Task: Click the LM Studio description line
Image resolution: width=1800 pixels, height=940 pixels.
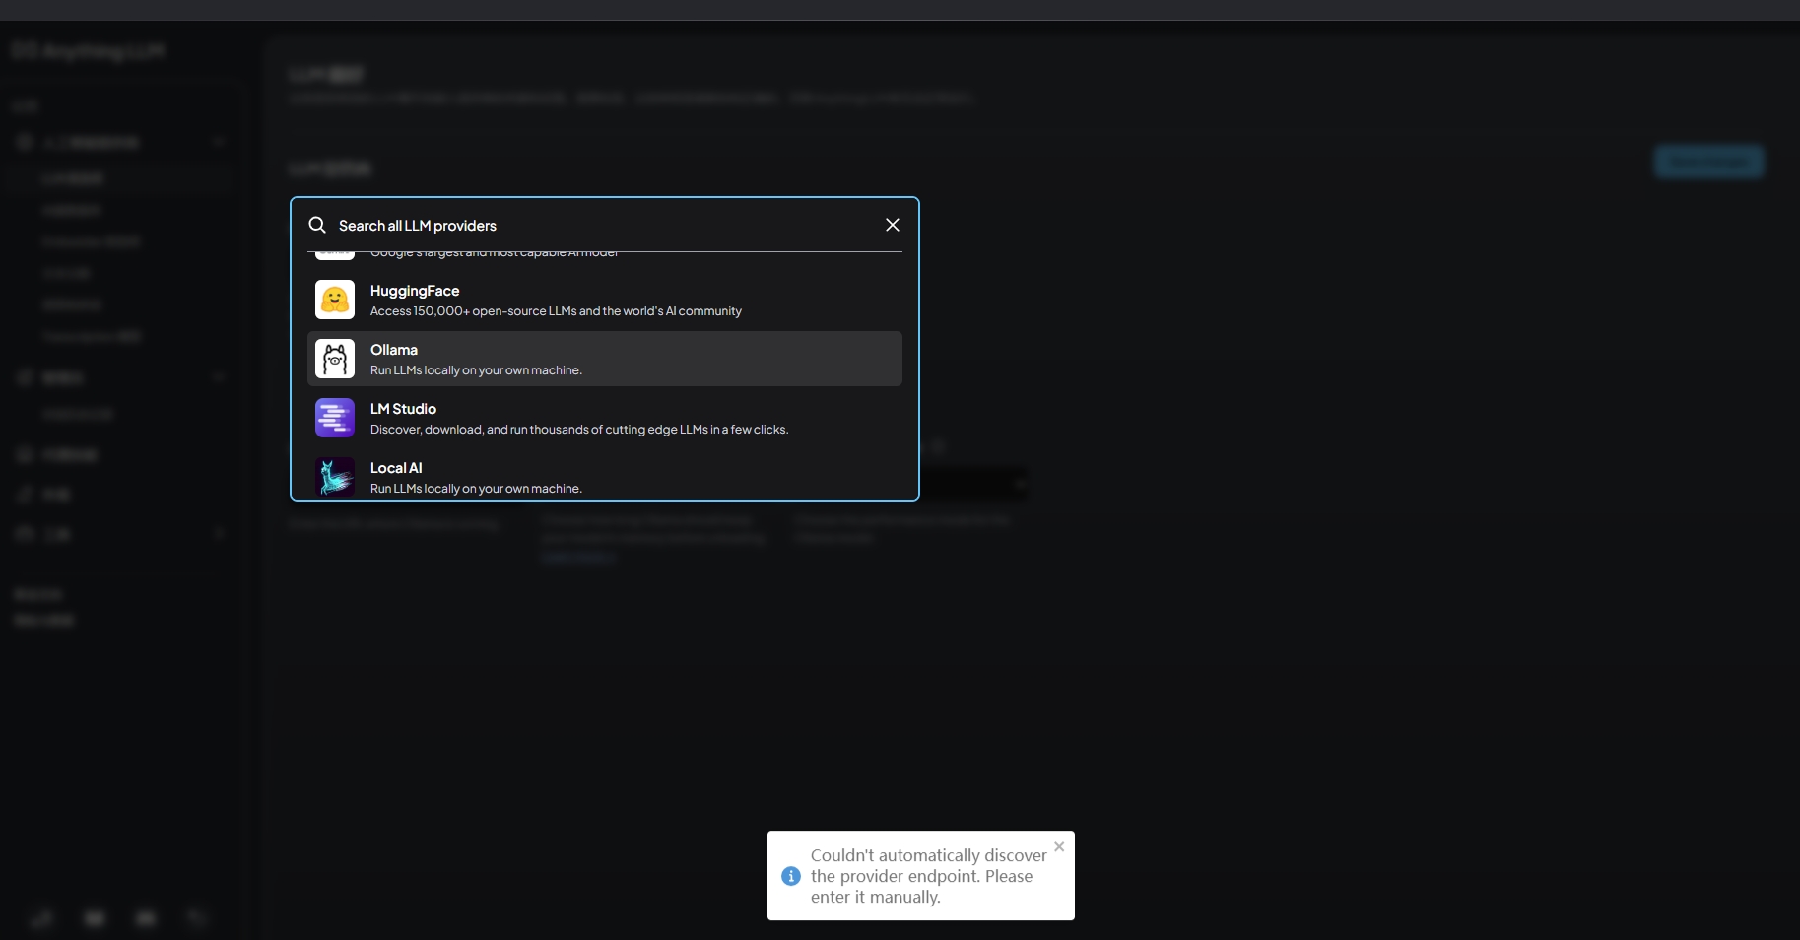Action: (578, 430)
